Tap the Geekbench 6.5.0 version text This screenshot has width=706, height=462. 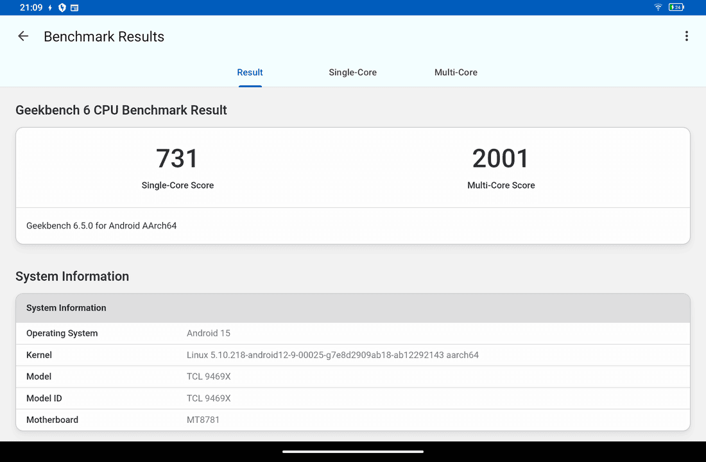click(x=101, y=226)
